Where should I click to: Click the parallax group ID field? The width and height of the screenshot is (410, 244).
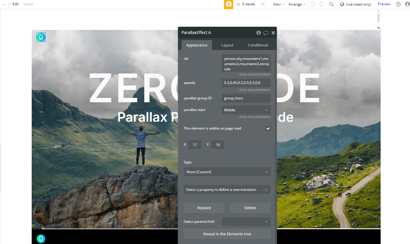coord(246,98)
